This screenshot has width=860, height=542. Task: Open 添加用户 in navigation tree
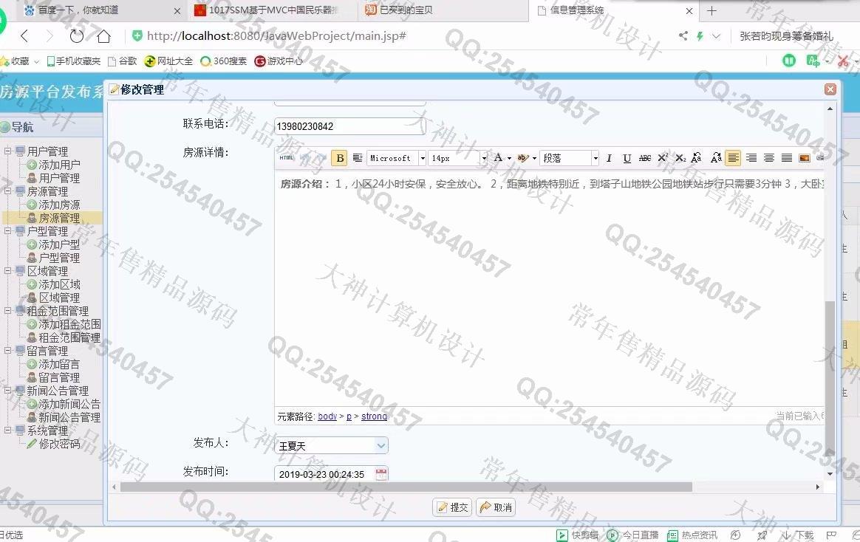[59, 165]
